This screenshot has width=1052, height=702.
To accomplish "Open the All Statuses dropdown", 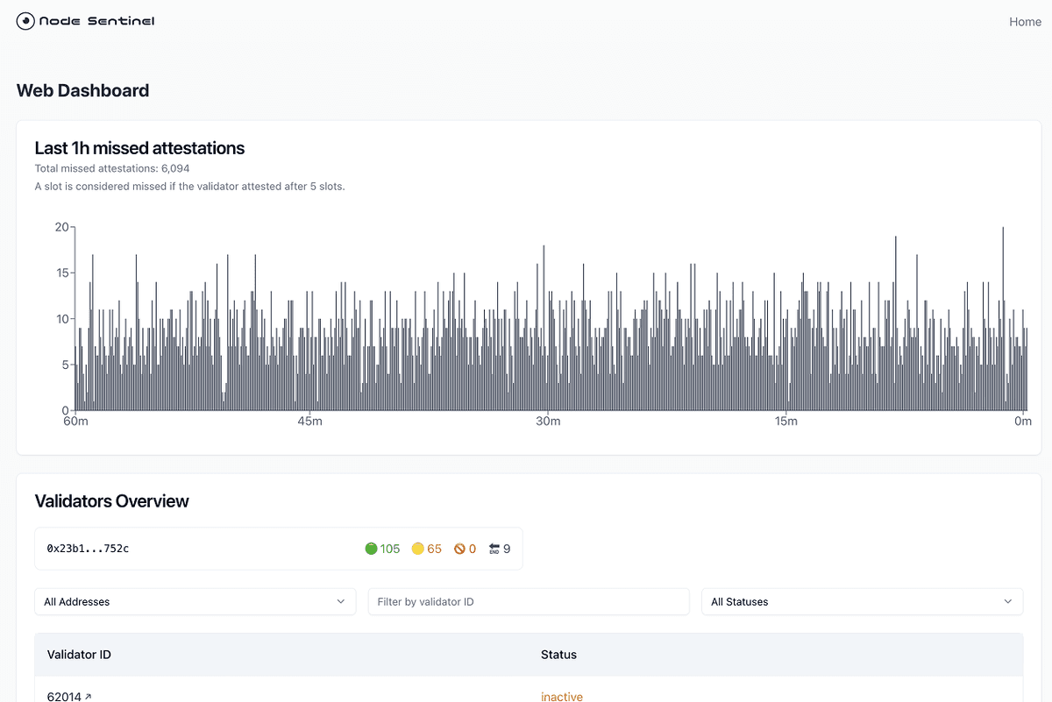I will [x=862, y=601].
